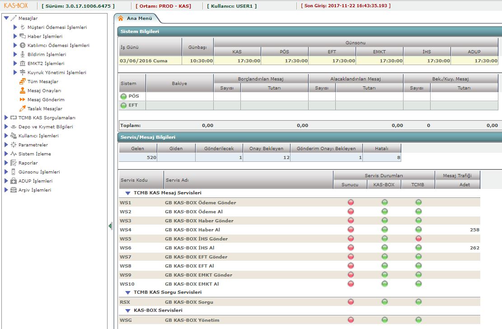Click the WS6 message count 262
The width and height of the screenshot is (502, 329).
(474, 248)
